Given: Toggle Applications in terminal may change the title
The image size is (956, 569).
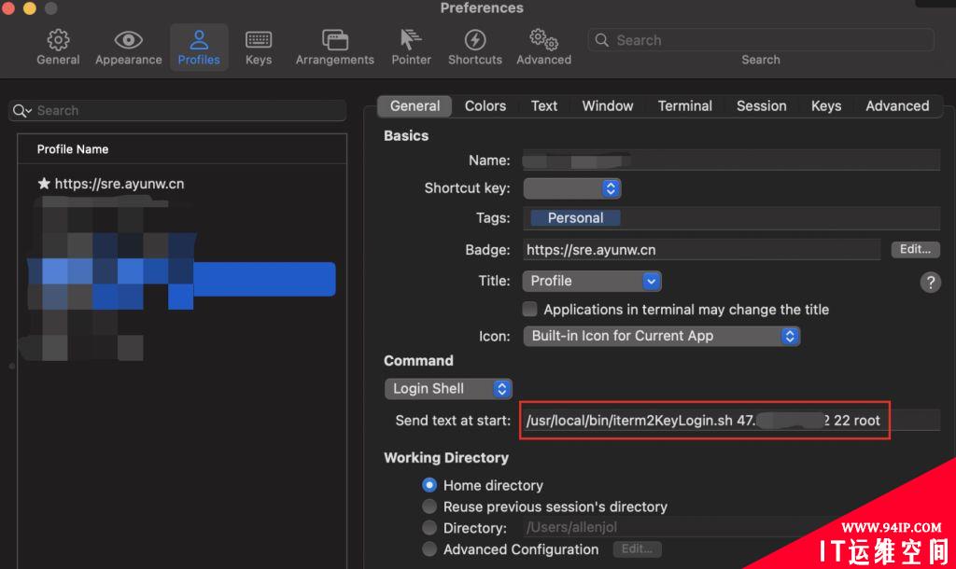Looking at the screenshot, I should (x=530, y=310).
